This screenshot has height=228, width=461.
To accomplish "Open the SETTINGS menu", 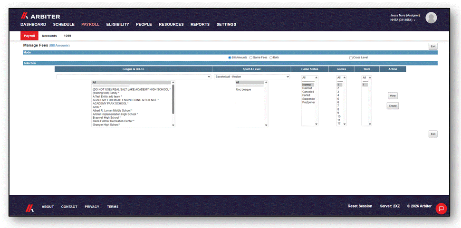I will (x=226, y=24).
